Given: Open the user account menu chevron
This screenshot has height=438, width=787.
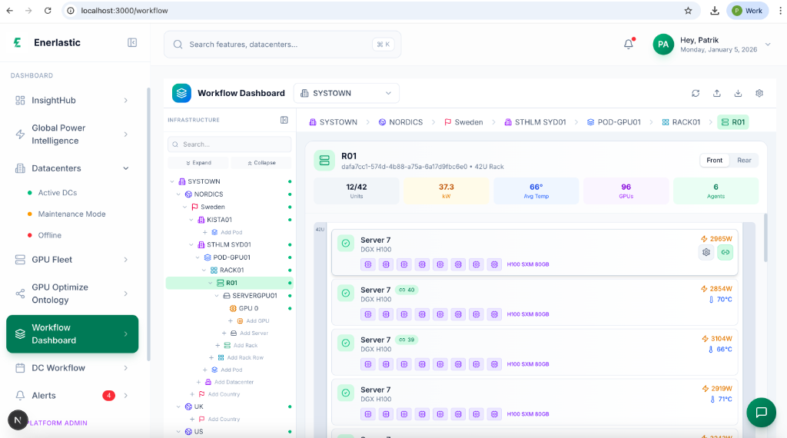Looking at the screenshot, I should click(768, 44).
